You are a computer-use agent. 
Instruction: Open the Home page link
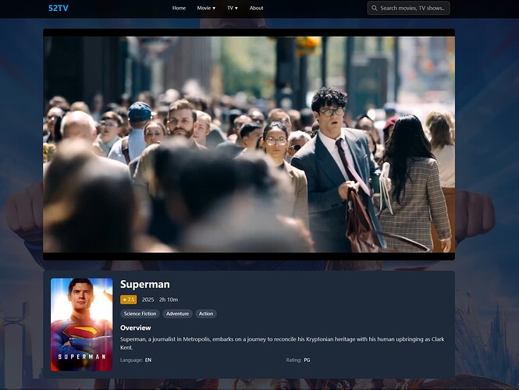point(179,8)
